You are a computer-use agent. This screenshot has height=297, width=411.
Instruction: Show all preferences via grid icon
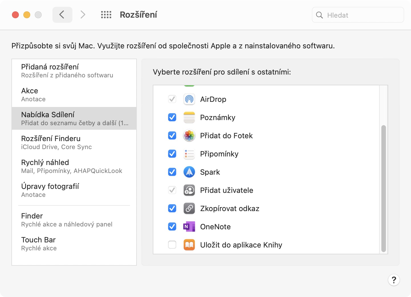[x=106, y=15]
